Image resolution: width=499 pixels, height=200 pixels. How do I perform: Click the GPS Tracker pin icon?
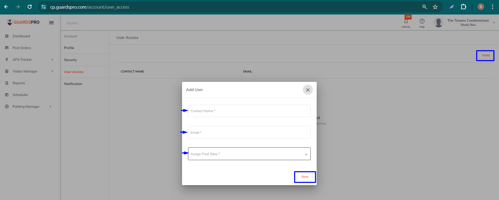click(x=7, y=59)
